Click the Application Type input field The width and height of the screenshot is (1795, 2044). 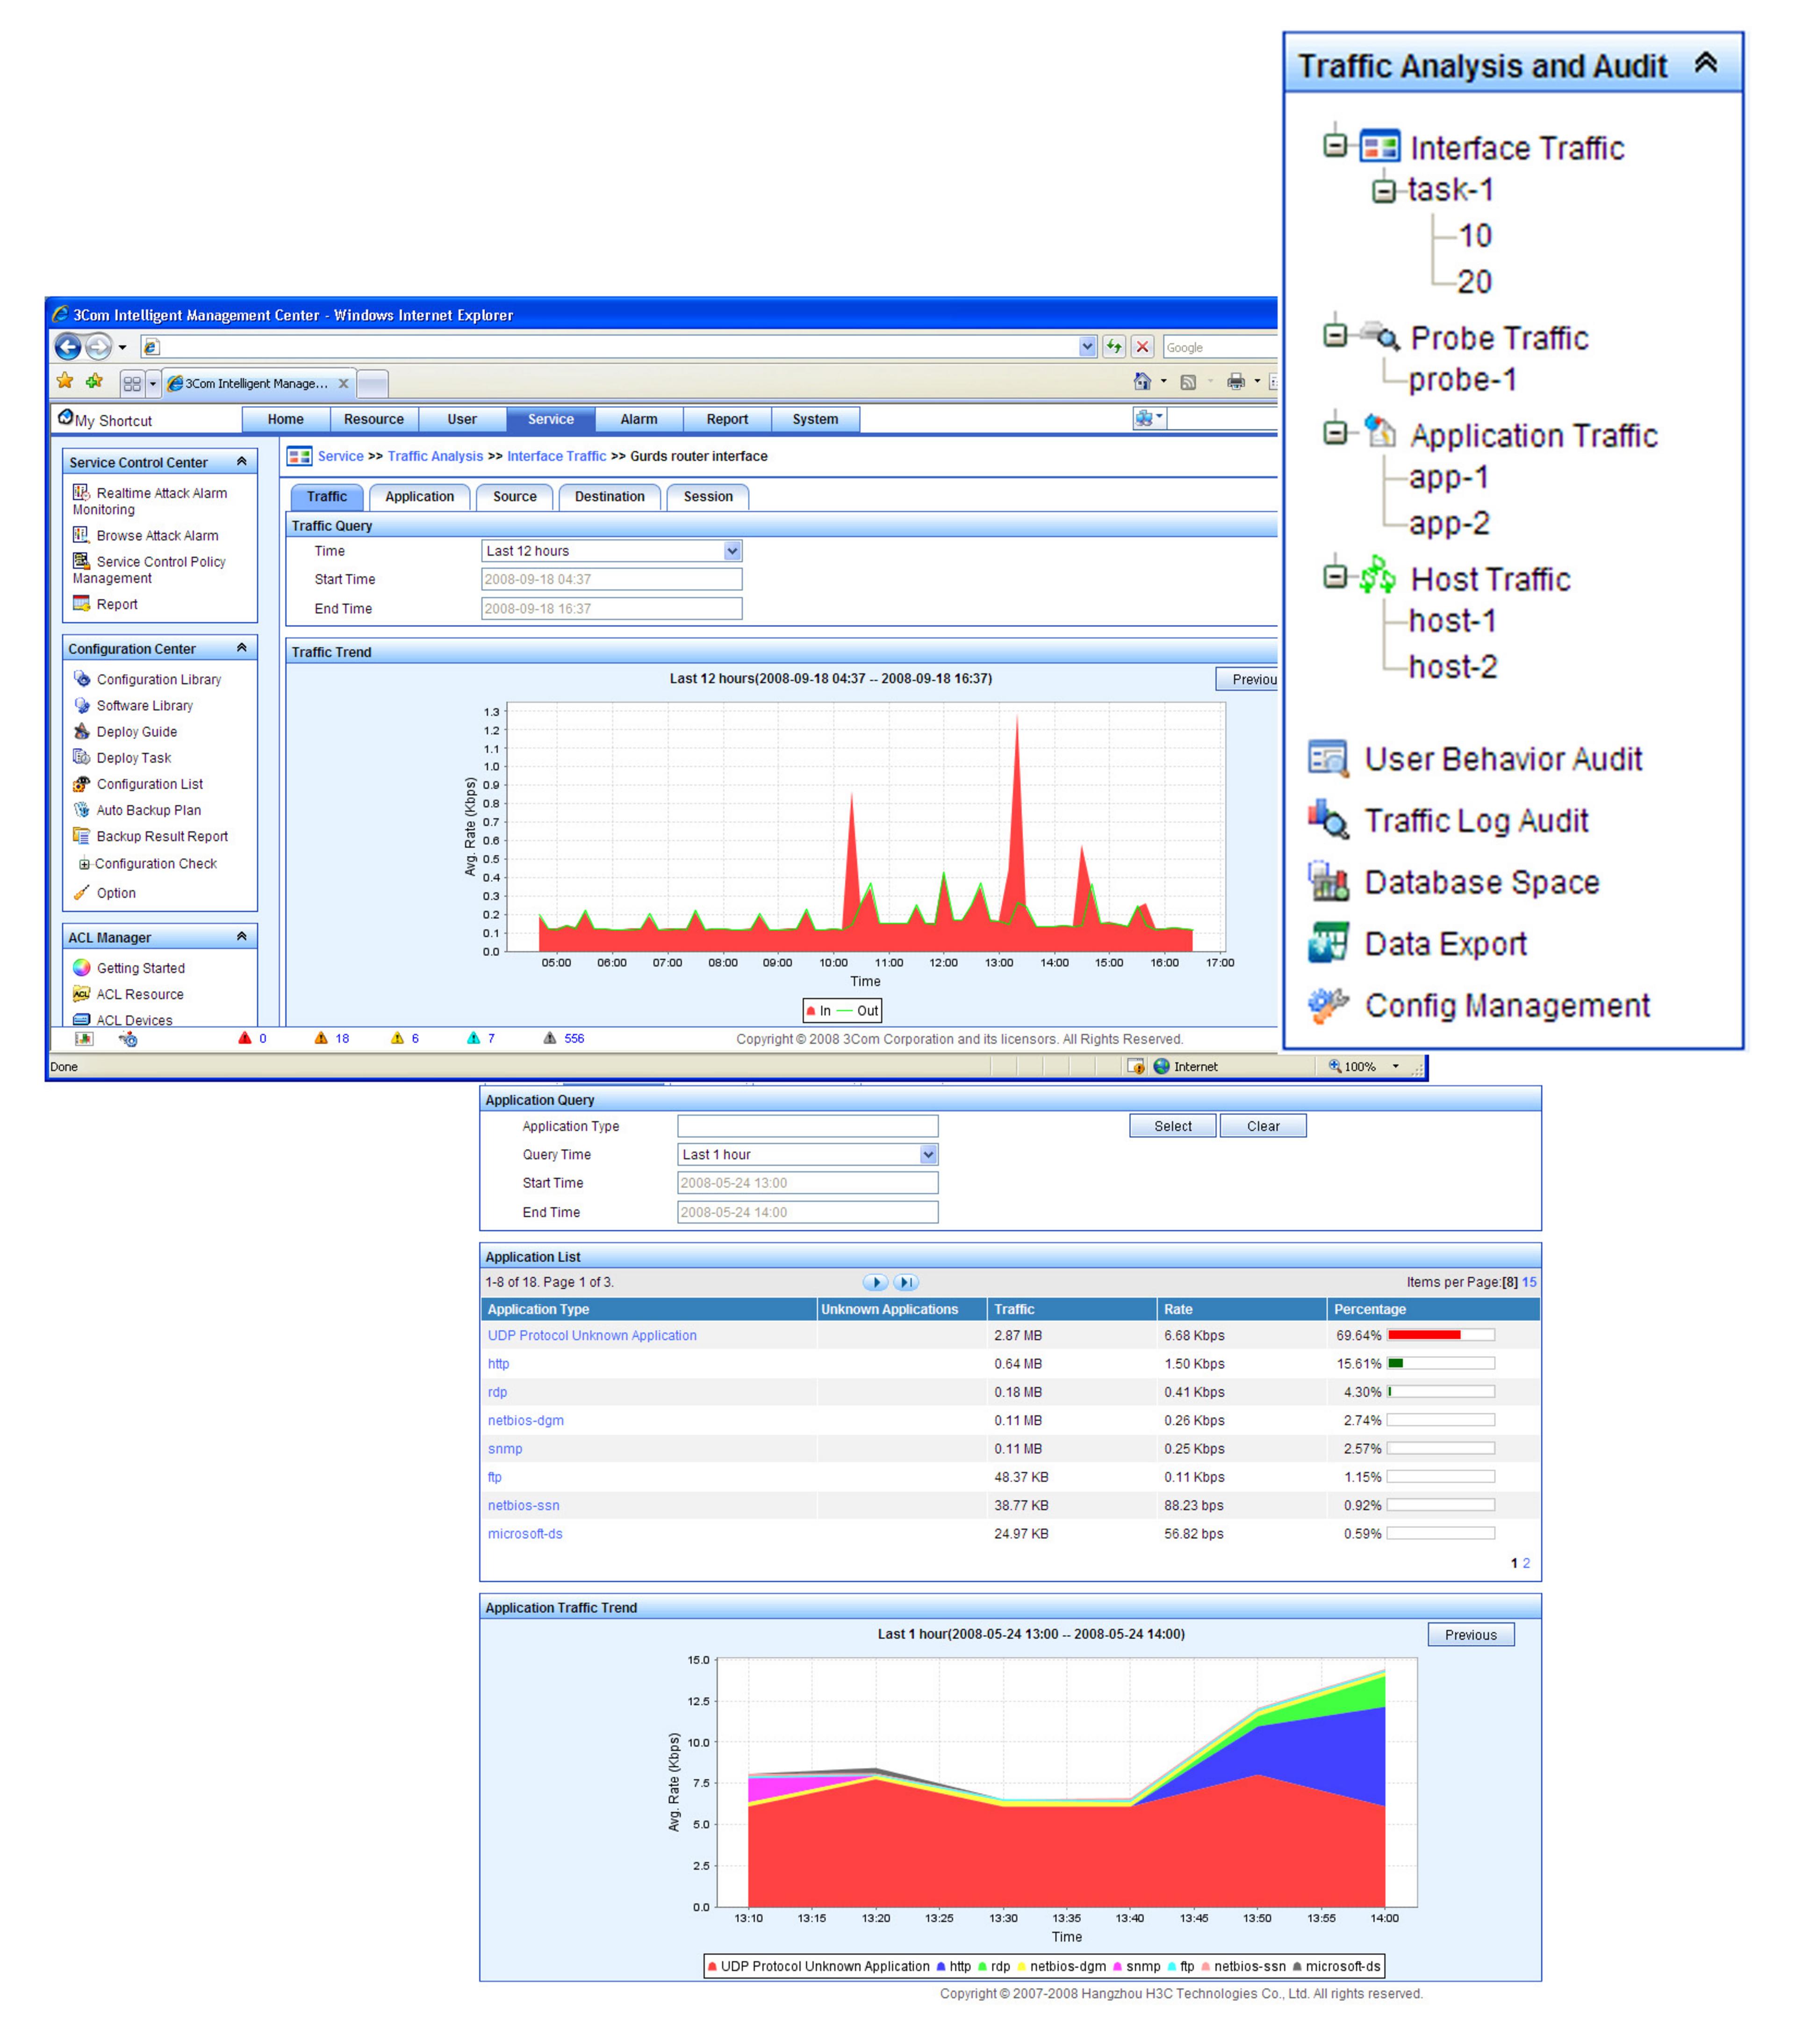click(x=805, y=1125)
